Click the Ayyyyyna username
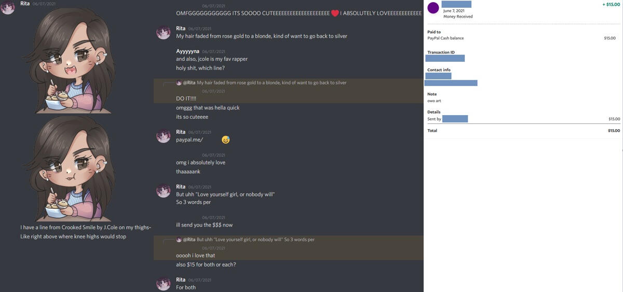623x292 pixels. click(x=187, y=51)
